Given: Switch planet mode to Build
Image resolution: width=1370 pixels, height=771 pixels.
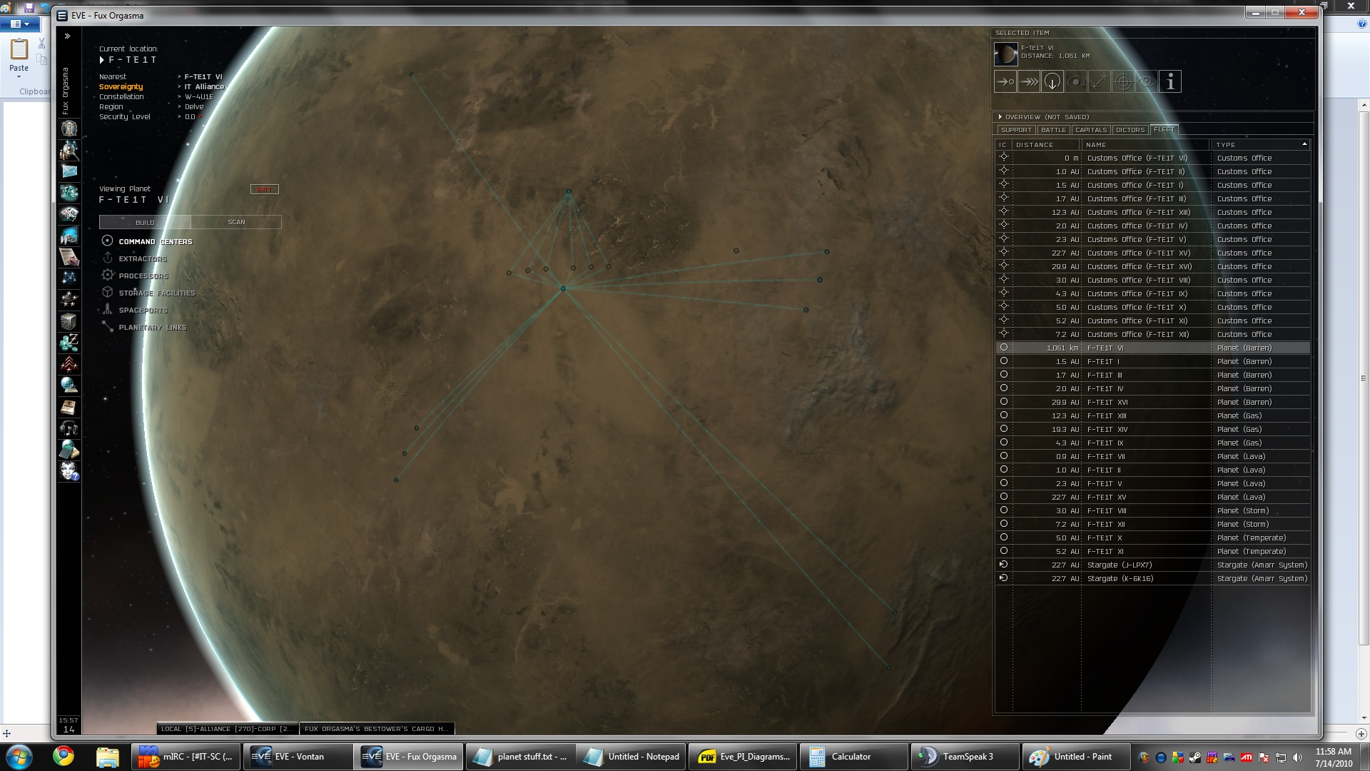Looking at the screenshot, I should (x=145, y=222).
